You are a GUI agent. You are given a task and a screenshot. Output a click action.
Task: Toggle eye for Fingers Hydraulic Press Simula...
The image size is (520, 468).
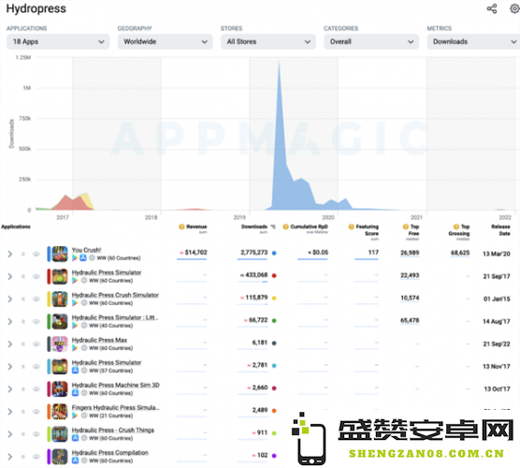tap(36, 412)
